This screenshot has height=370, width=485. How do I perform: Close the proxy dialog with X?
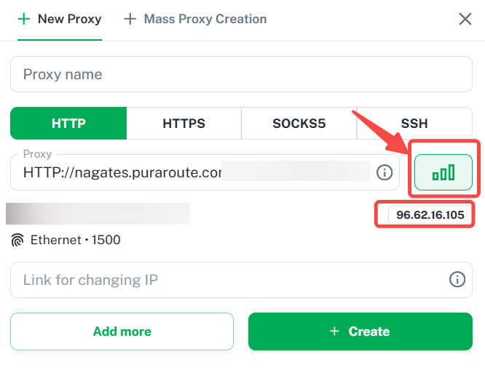tap(465, 19)
